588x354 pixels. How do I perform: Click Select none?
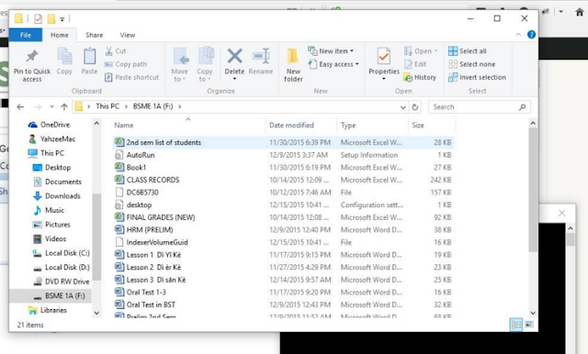click(471, 64)
